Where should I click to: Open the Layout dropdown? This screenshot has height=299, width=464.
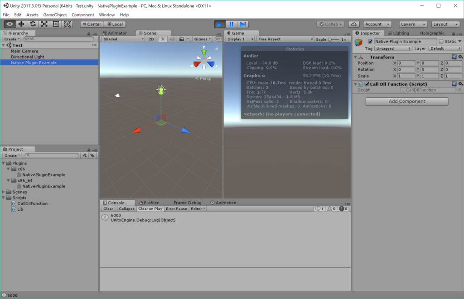pyautogui.click(x=445, y=24)
